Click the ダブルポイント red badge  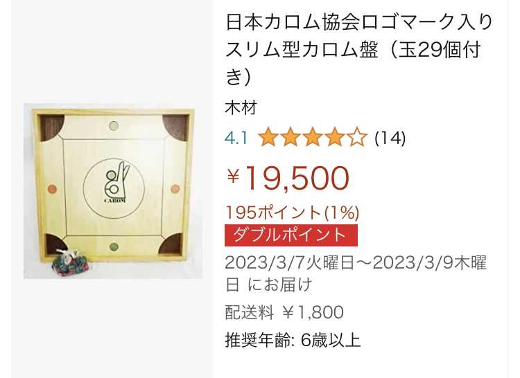[291, 235]
